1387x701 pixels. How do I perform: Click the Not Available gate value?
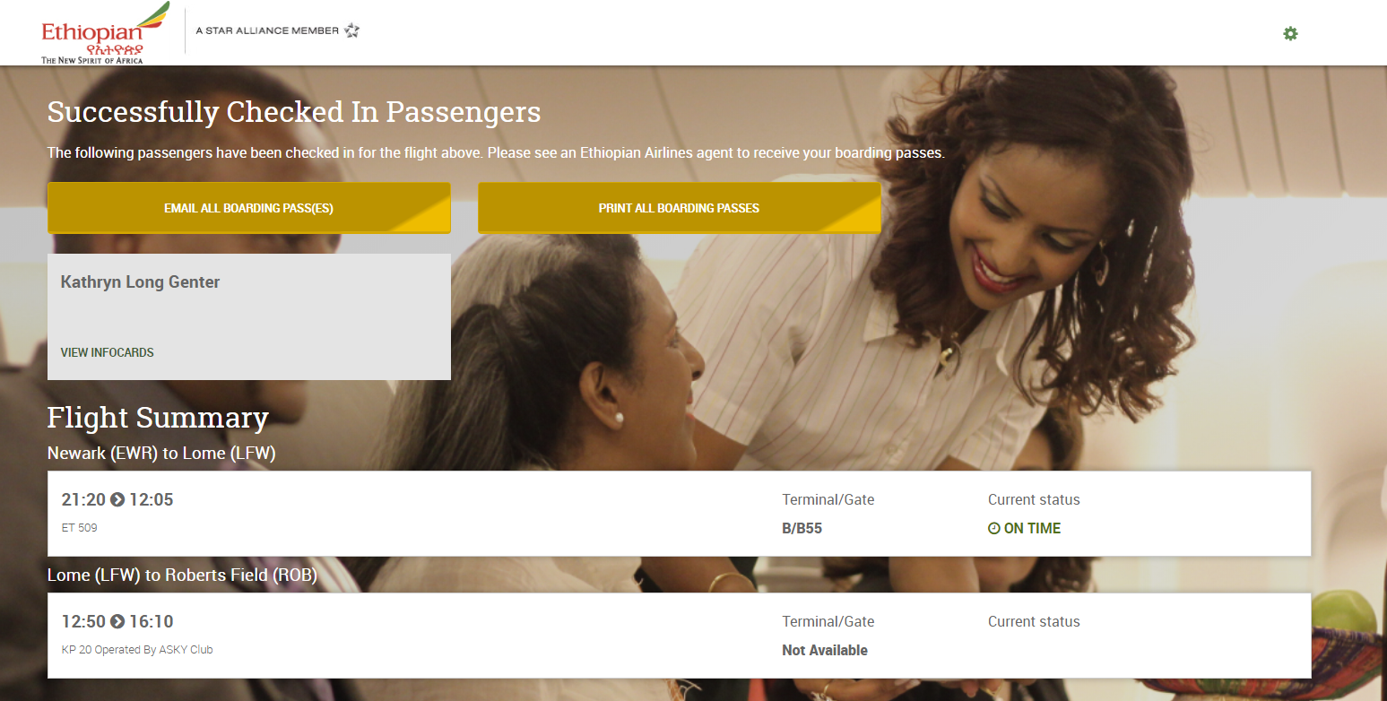click(x=825, y=651)
